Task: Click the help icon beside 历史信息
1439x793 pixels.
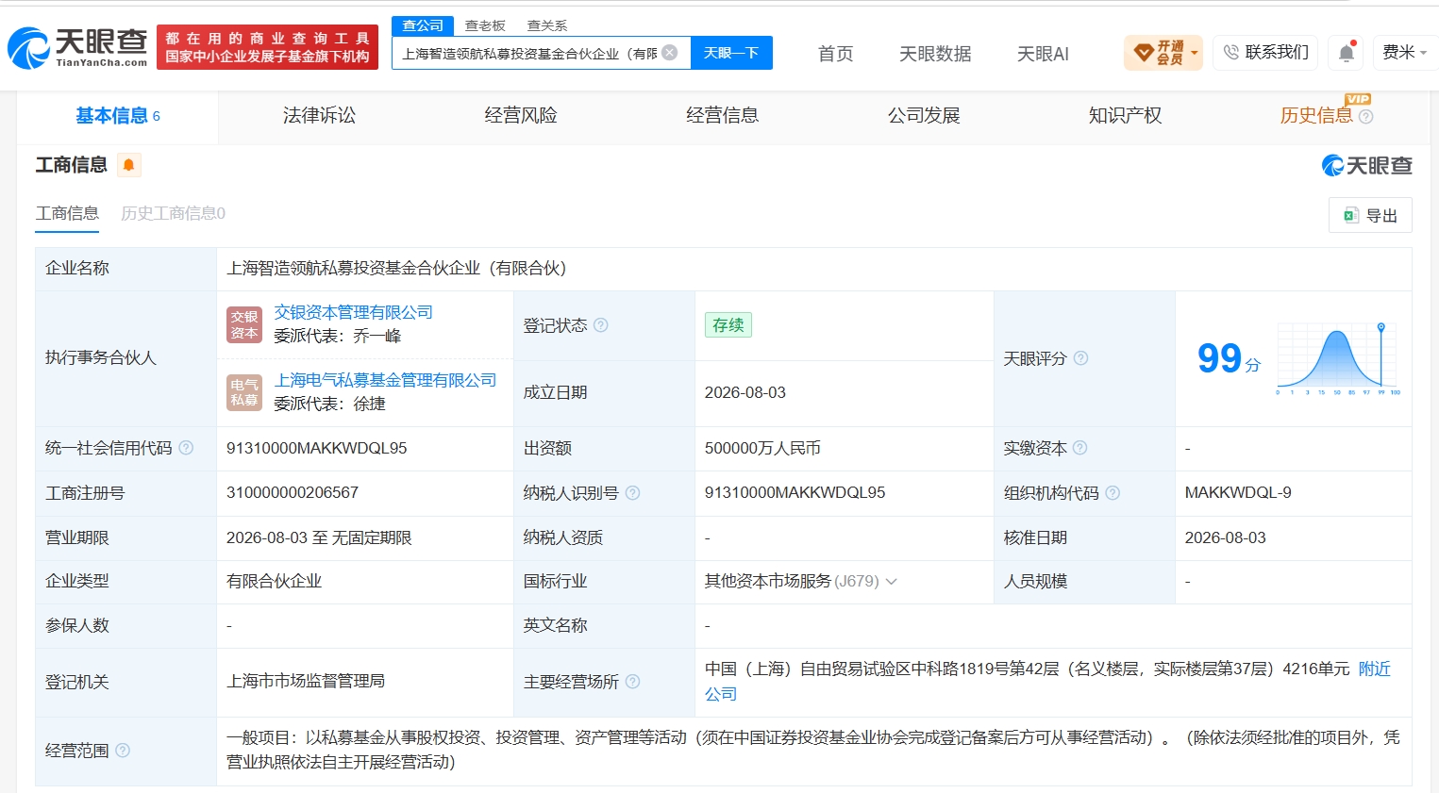Action: 1365,117
